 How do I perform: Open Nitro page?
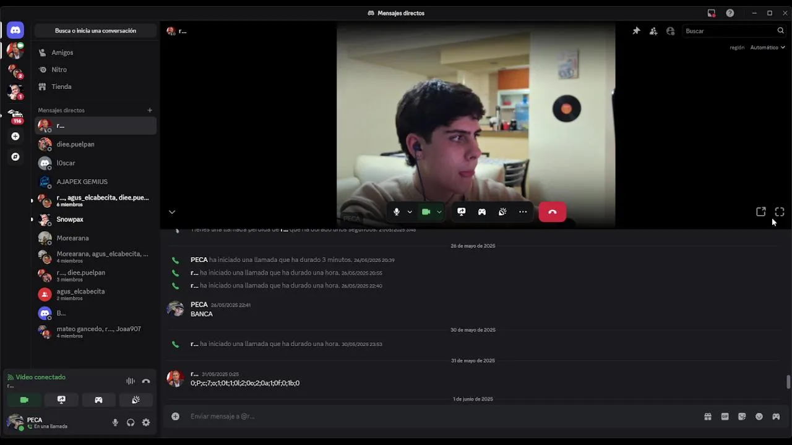(x=95, y=70)
